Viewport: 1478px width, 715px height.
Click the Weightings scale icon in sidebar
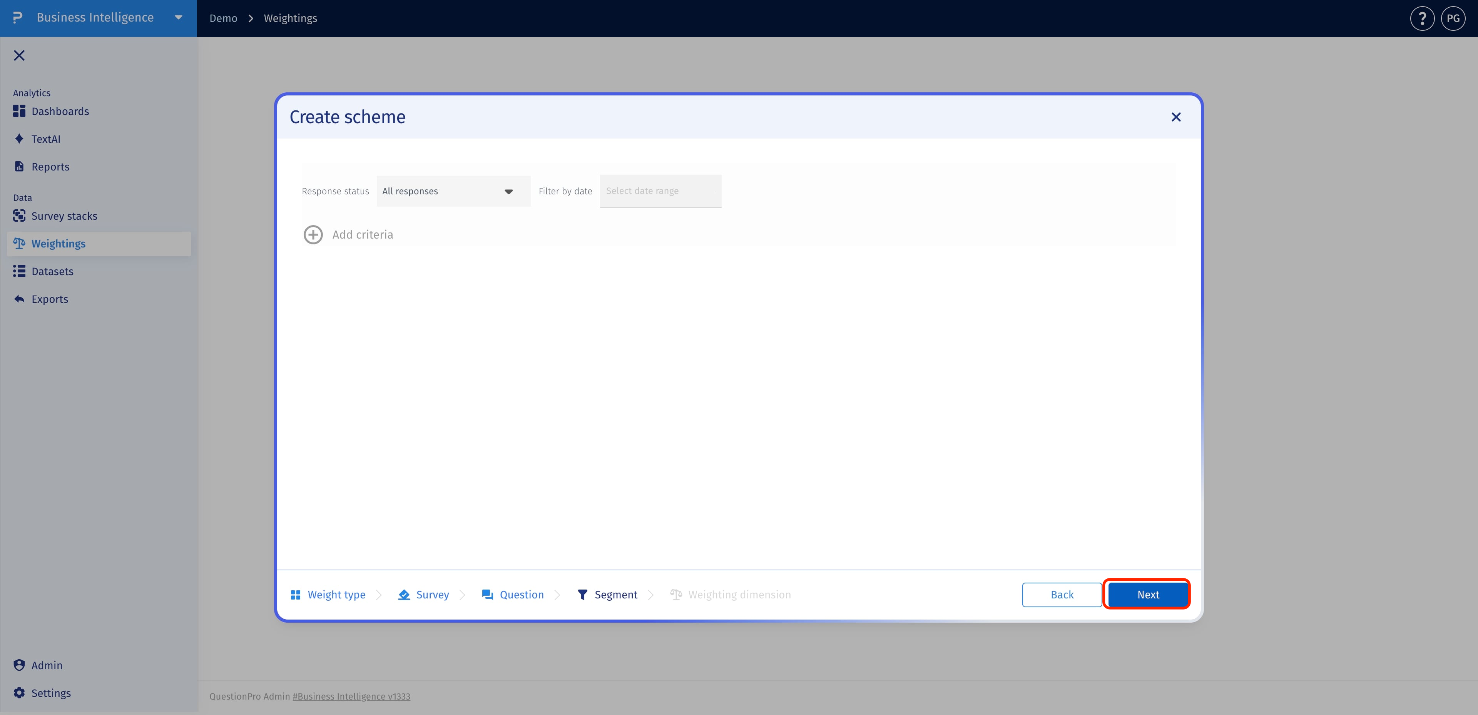[20, 243]
